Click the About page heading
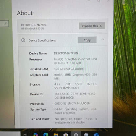Viewport: 136px width, 136px height. click(x=25, y=13)
